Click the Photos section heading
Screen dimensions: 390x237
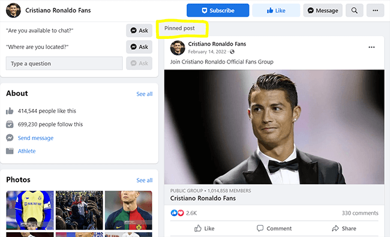click(x=18, y=180)
